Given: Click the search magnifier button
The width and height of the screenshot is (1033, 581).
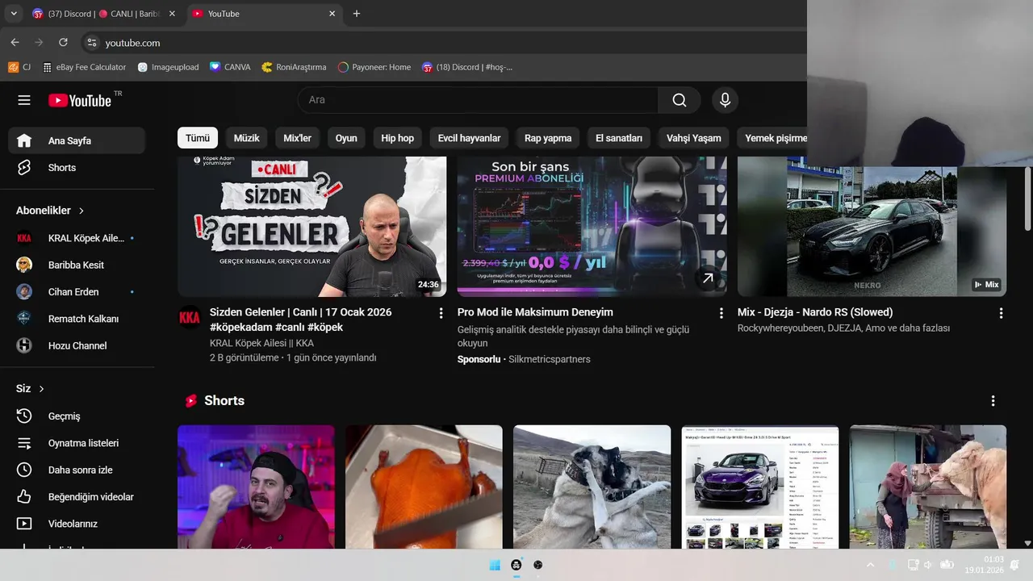Looking at the screenshot, I should 680,100.
